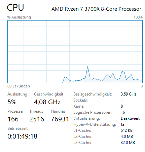Click the tallest spike in the CPU graph
This screenshot has height=152, width=145.
click(x=87, y=67)
